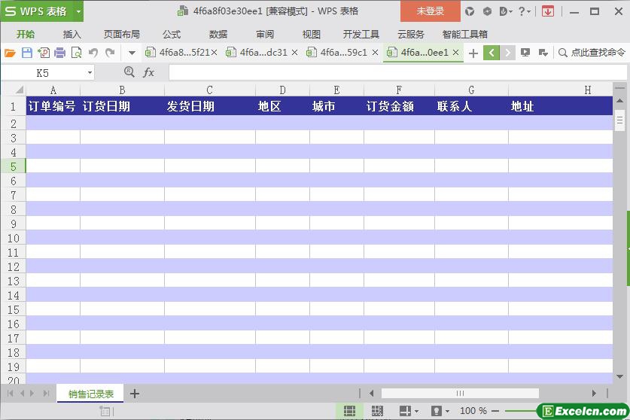Switch to Page Break Preview view

[x=376, y=411]
